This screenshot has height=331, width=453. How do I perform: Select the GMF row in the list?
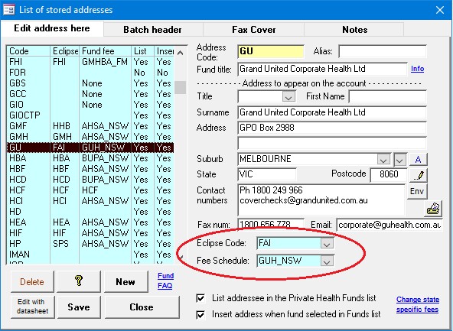tap(90, 126)
